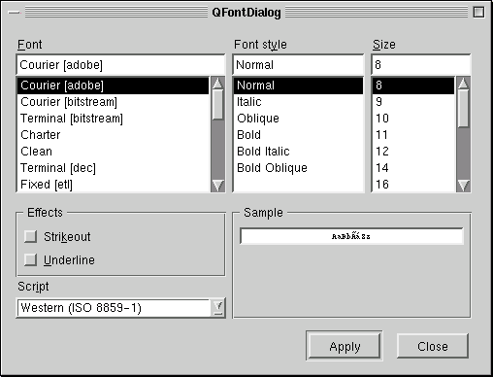Enable the Underline checkbox
Screen dimensions: 493x377
30,259
